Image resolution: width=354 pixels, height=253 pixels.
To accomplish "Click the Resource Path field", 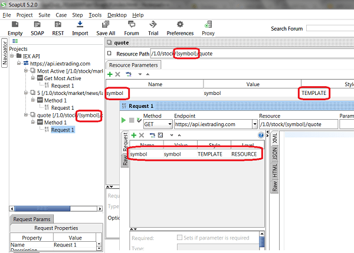I will pos(252,54).
